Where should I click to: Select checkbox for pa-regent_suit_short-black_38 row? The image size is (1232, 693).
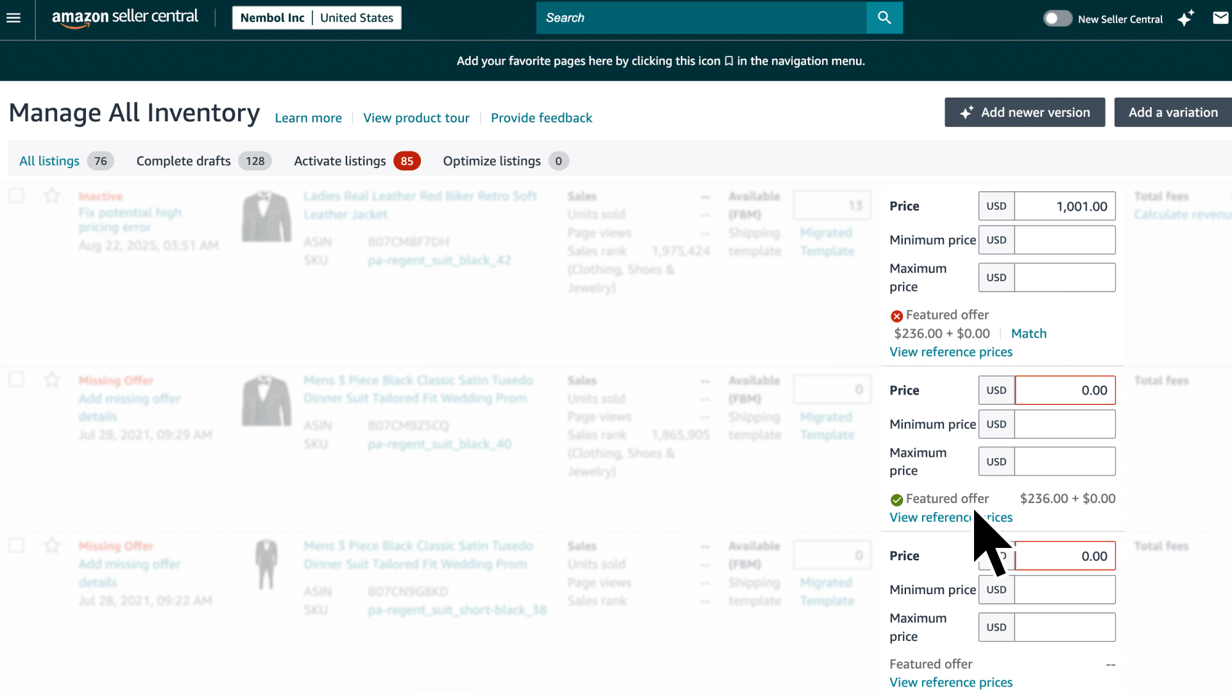click(17, 545)
